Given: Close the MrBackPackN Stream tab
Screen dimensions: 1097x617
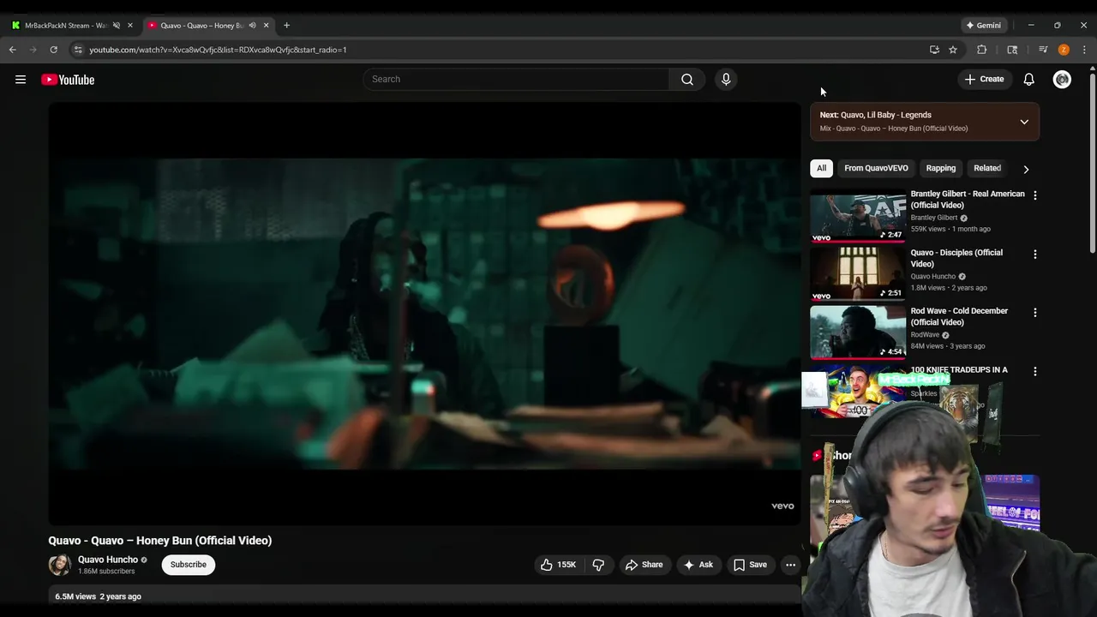Looking at the screenshot, I should (x=130, y=25).
